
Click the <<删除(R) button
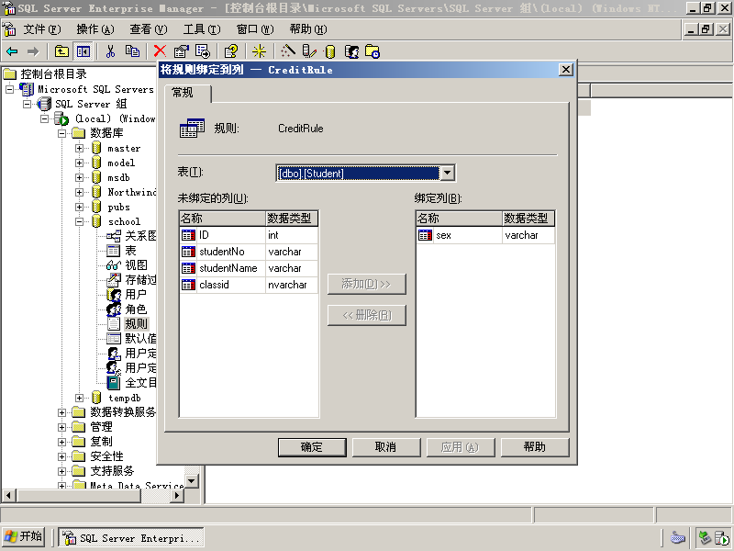(366, 315)
